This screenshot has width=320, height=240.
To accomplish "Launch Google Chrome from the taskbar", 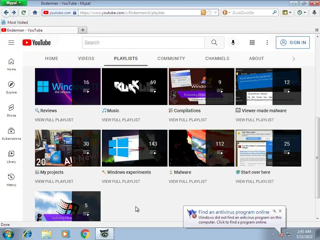I will tap(85, 234).
